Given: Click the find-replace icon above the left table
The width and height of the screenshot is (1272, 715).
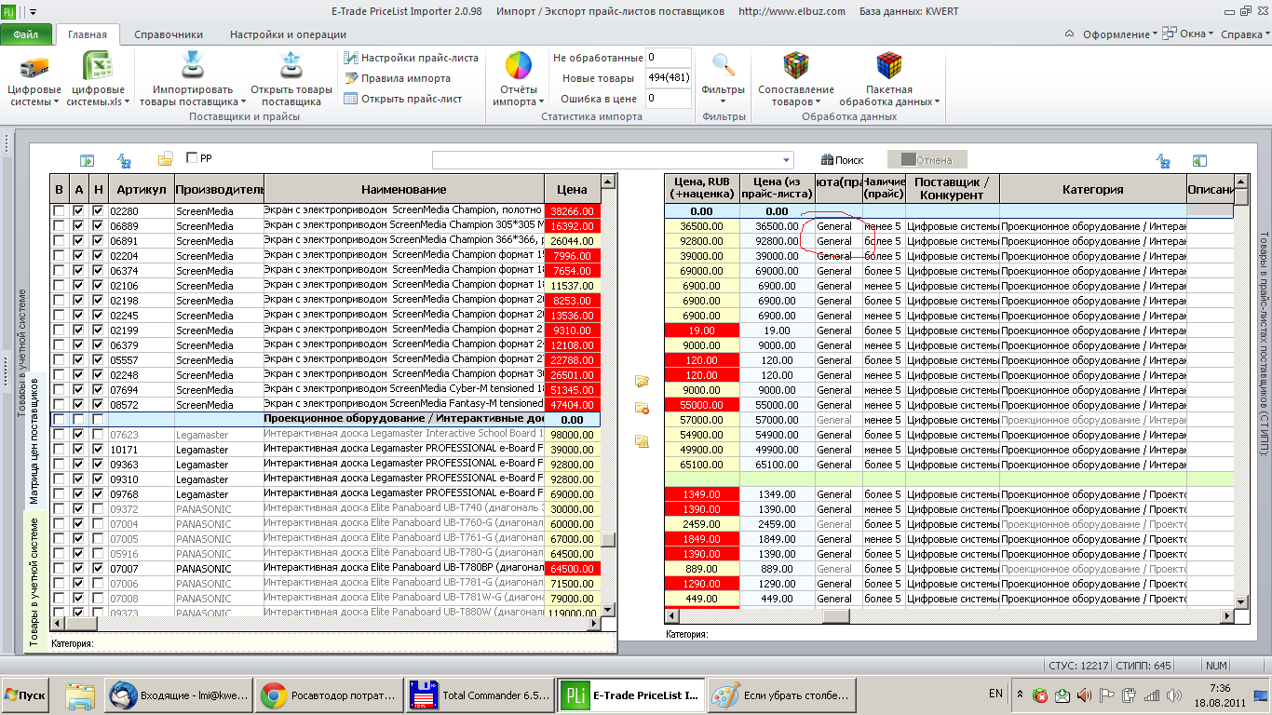Looking at the screenshot, I should pos(123,160).
